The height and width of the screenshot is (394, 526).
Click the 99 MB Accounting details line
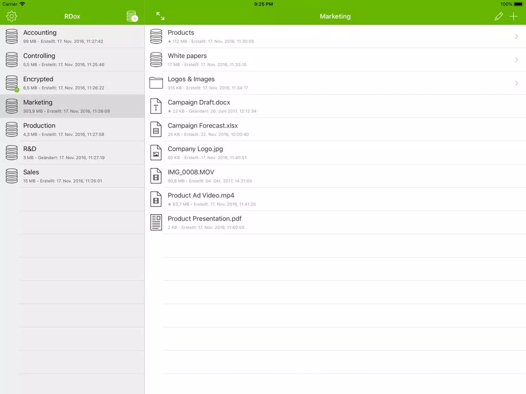tap(63, 42)
